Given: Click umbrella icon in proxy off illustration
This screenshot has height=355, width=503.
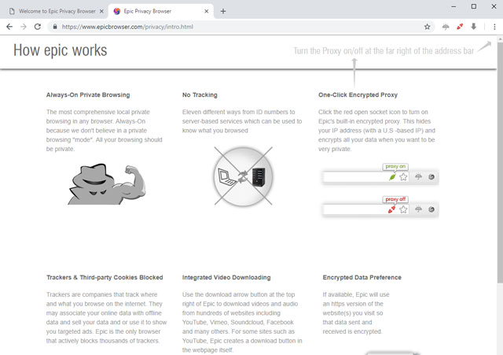Looking at the screenshot, I should [418, 209].
